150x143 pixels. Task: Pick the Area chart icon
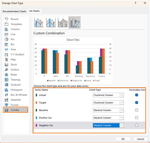pos(6,49)
